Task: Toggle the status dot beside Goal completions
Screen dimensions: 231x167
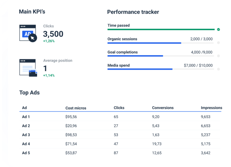Action: (218, 56)
